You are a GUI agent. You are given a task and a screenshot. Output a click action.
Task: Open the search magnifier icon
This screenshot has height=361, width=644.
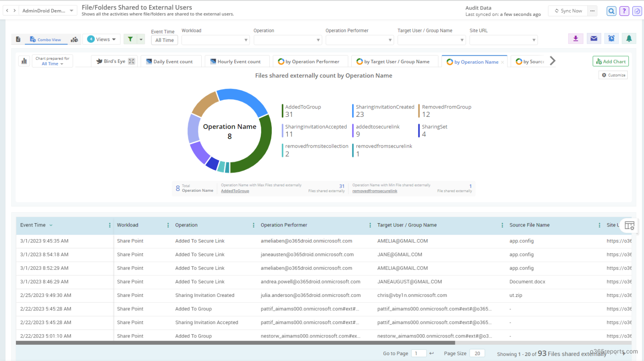611,11
